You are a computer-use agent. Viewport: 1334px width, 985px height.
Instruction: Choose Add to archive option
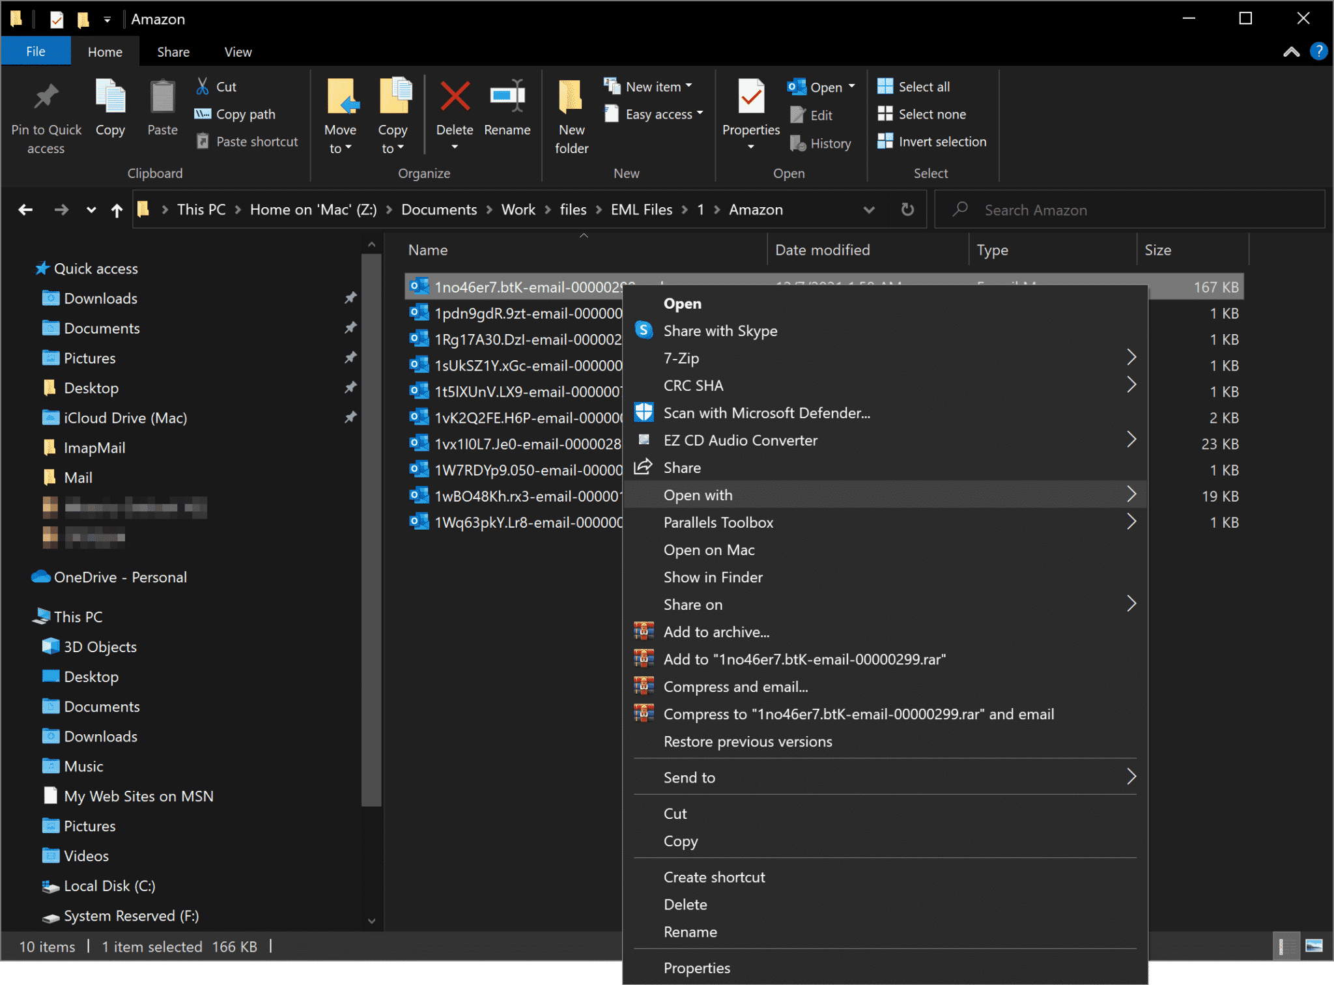[x=886, y=631]
